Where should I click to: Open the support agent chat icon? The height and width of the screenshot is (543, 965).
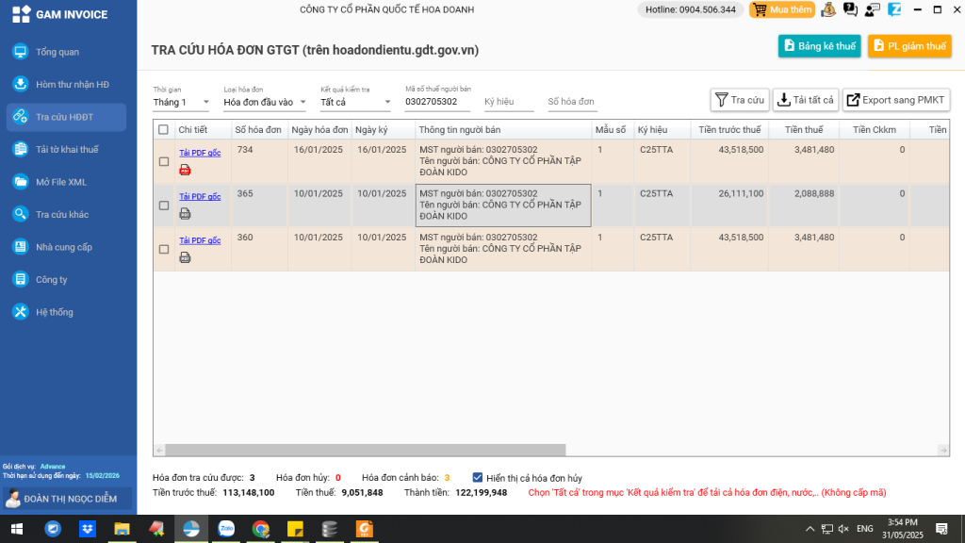872,9
